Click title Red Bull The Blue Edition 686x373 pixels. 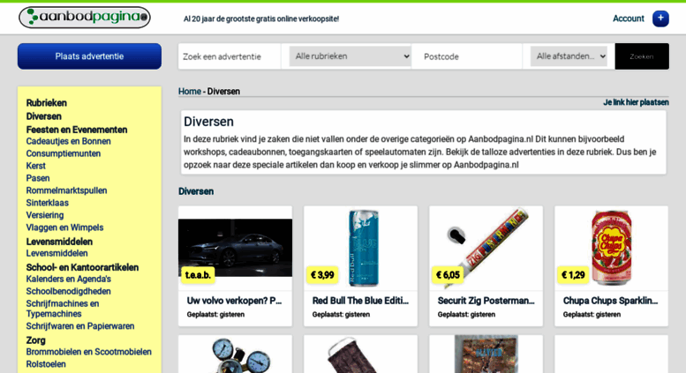pyautogui.click(x=360, y=301)
